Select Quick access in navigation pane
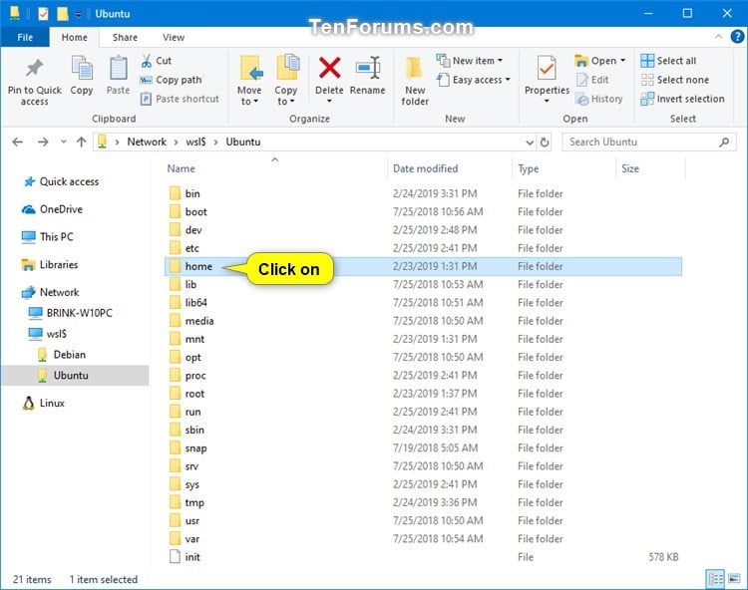The image size is (748, 590). coord(61,181)
